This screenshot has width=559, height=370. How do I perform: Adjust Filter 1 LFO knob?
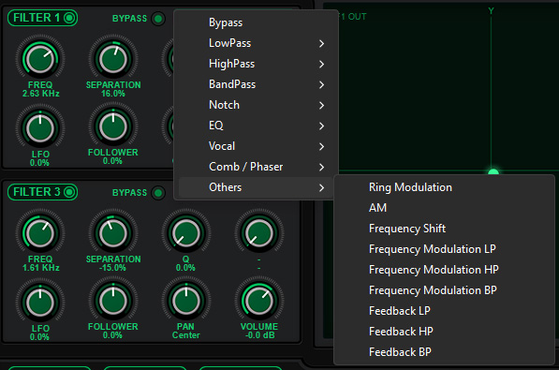point(40,127)
